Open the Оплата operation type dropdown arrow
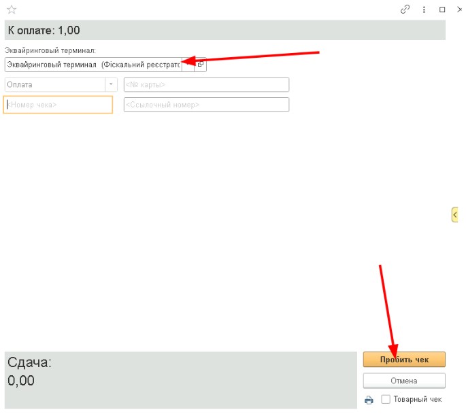Screen dimensions: 466x414 [x=111, y=85]
